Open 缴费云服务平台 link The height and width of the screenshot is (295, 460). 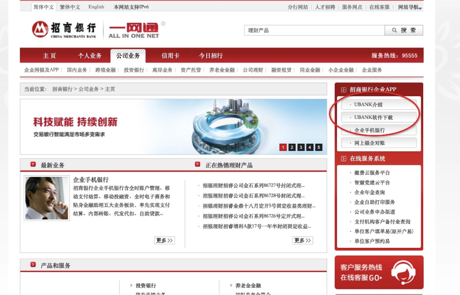click(372, 173)
